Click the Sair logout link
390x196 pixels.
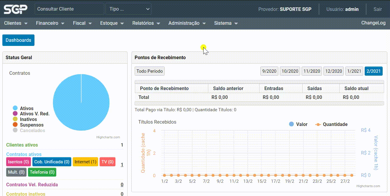tap(378, 9)
